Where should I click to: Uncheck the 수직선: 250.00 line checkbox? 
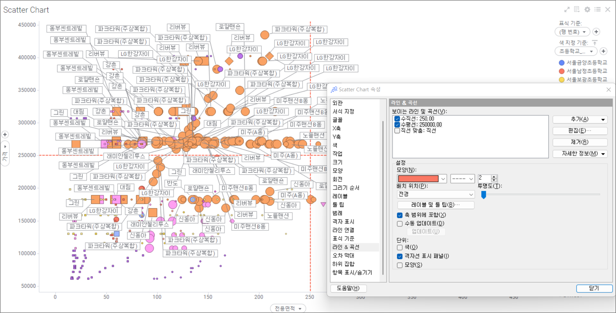tap(397, 119)
